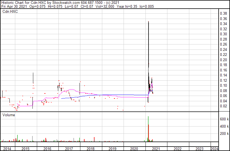230x151 pixels.
Task: Click the tall red volume bar in early 2021
Action: pyautogui.click(x=149, y=133)
